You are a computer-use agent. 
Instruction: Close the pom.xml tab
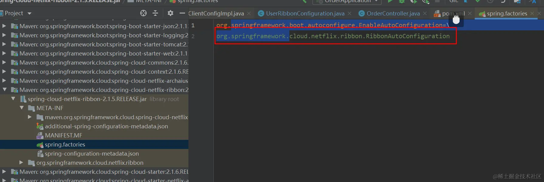point(470,13)
